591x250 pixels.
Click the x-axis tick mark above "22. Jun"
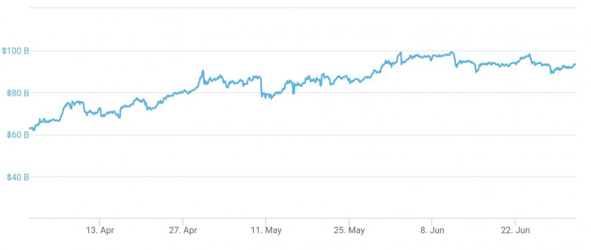click(x=515, y=221)
